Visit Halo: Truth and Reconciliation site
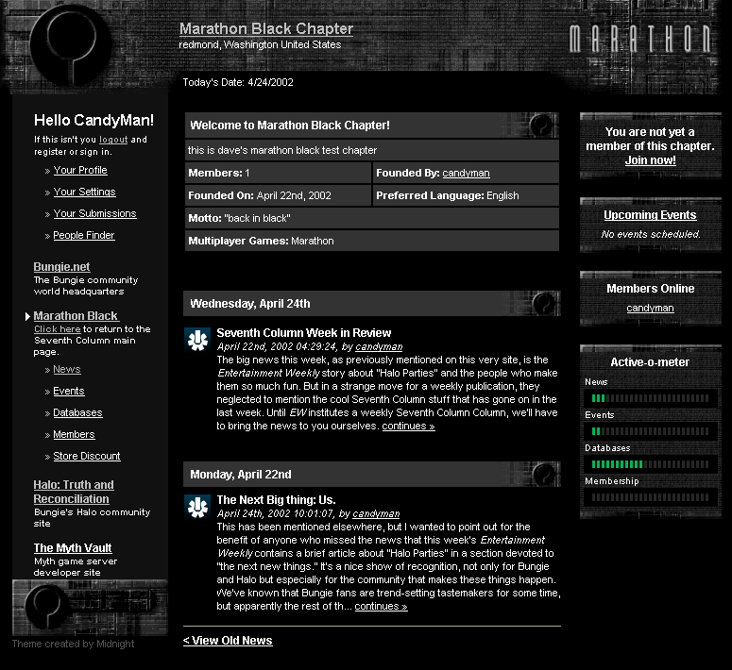The image size is (732, 670). (74, 492)
